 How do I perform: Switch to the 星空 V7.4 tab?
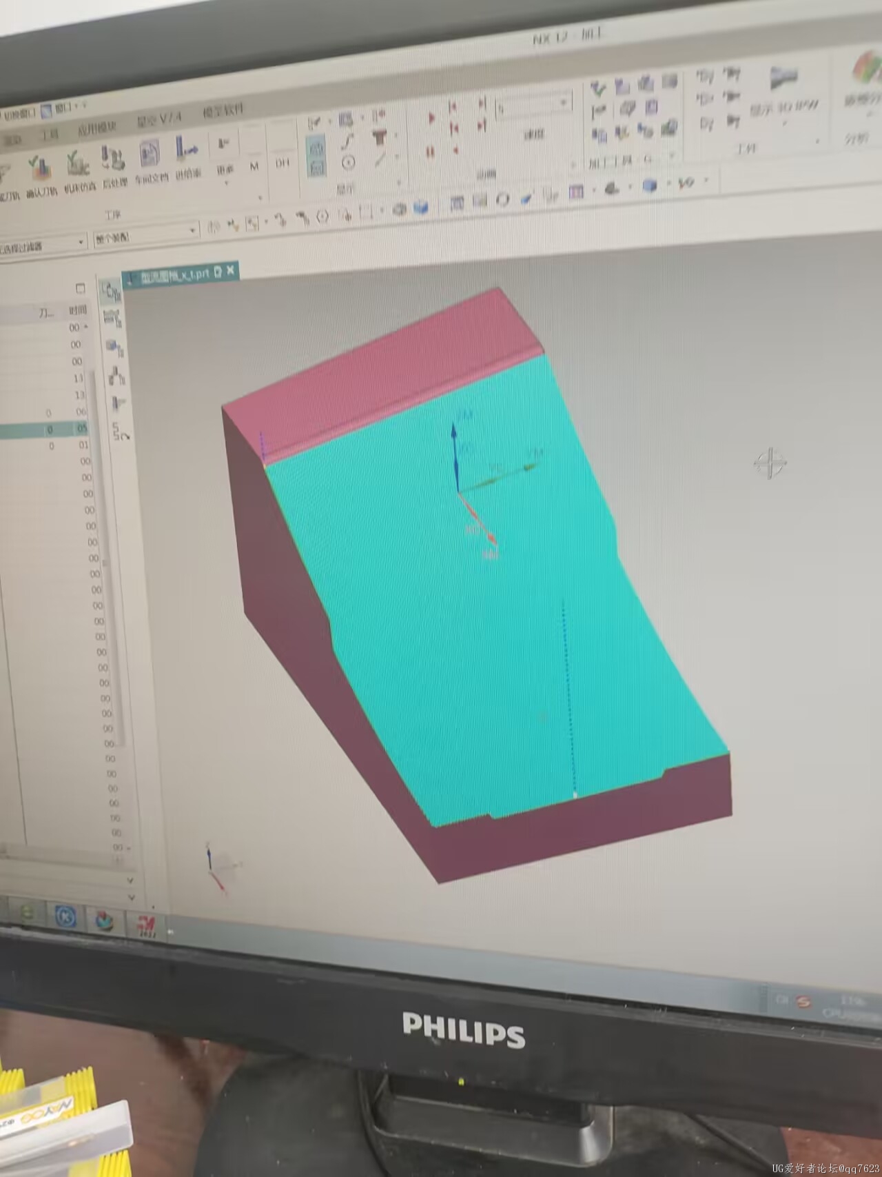tap(158, 120)
